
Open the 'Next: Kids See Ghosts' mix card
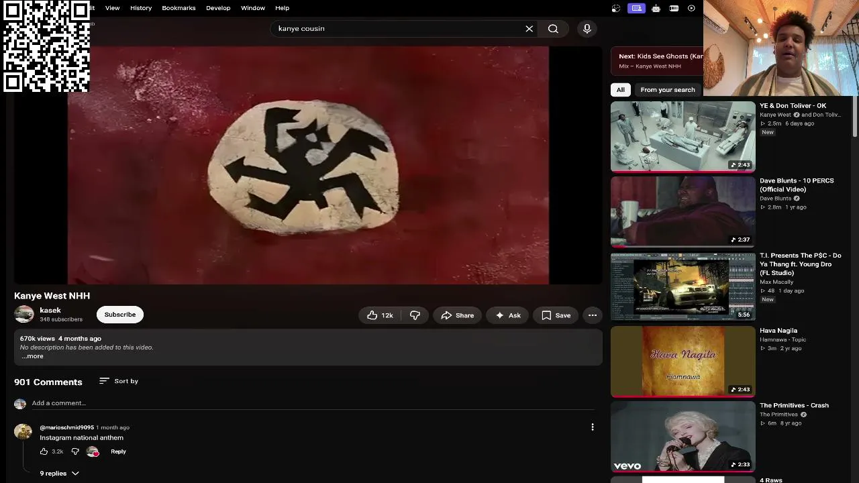pyautogui.click(x=658, y=61)
